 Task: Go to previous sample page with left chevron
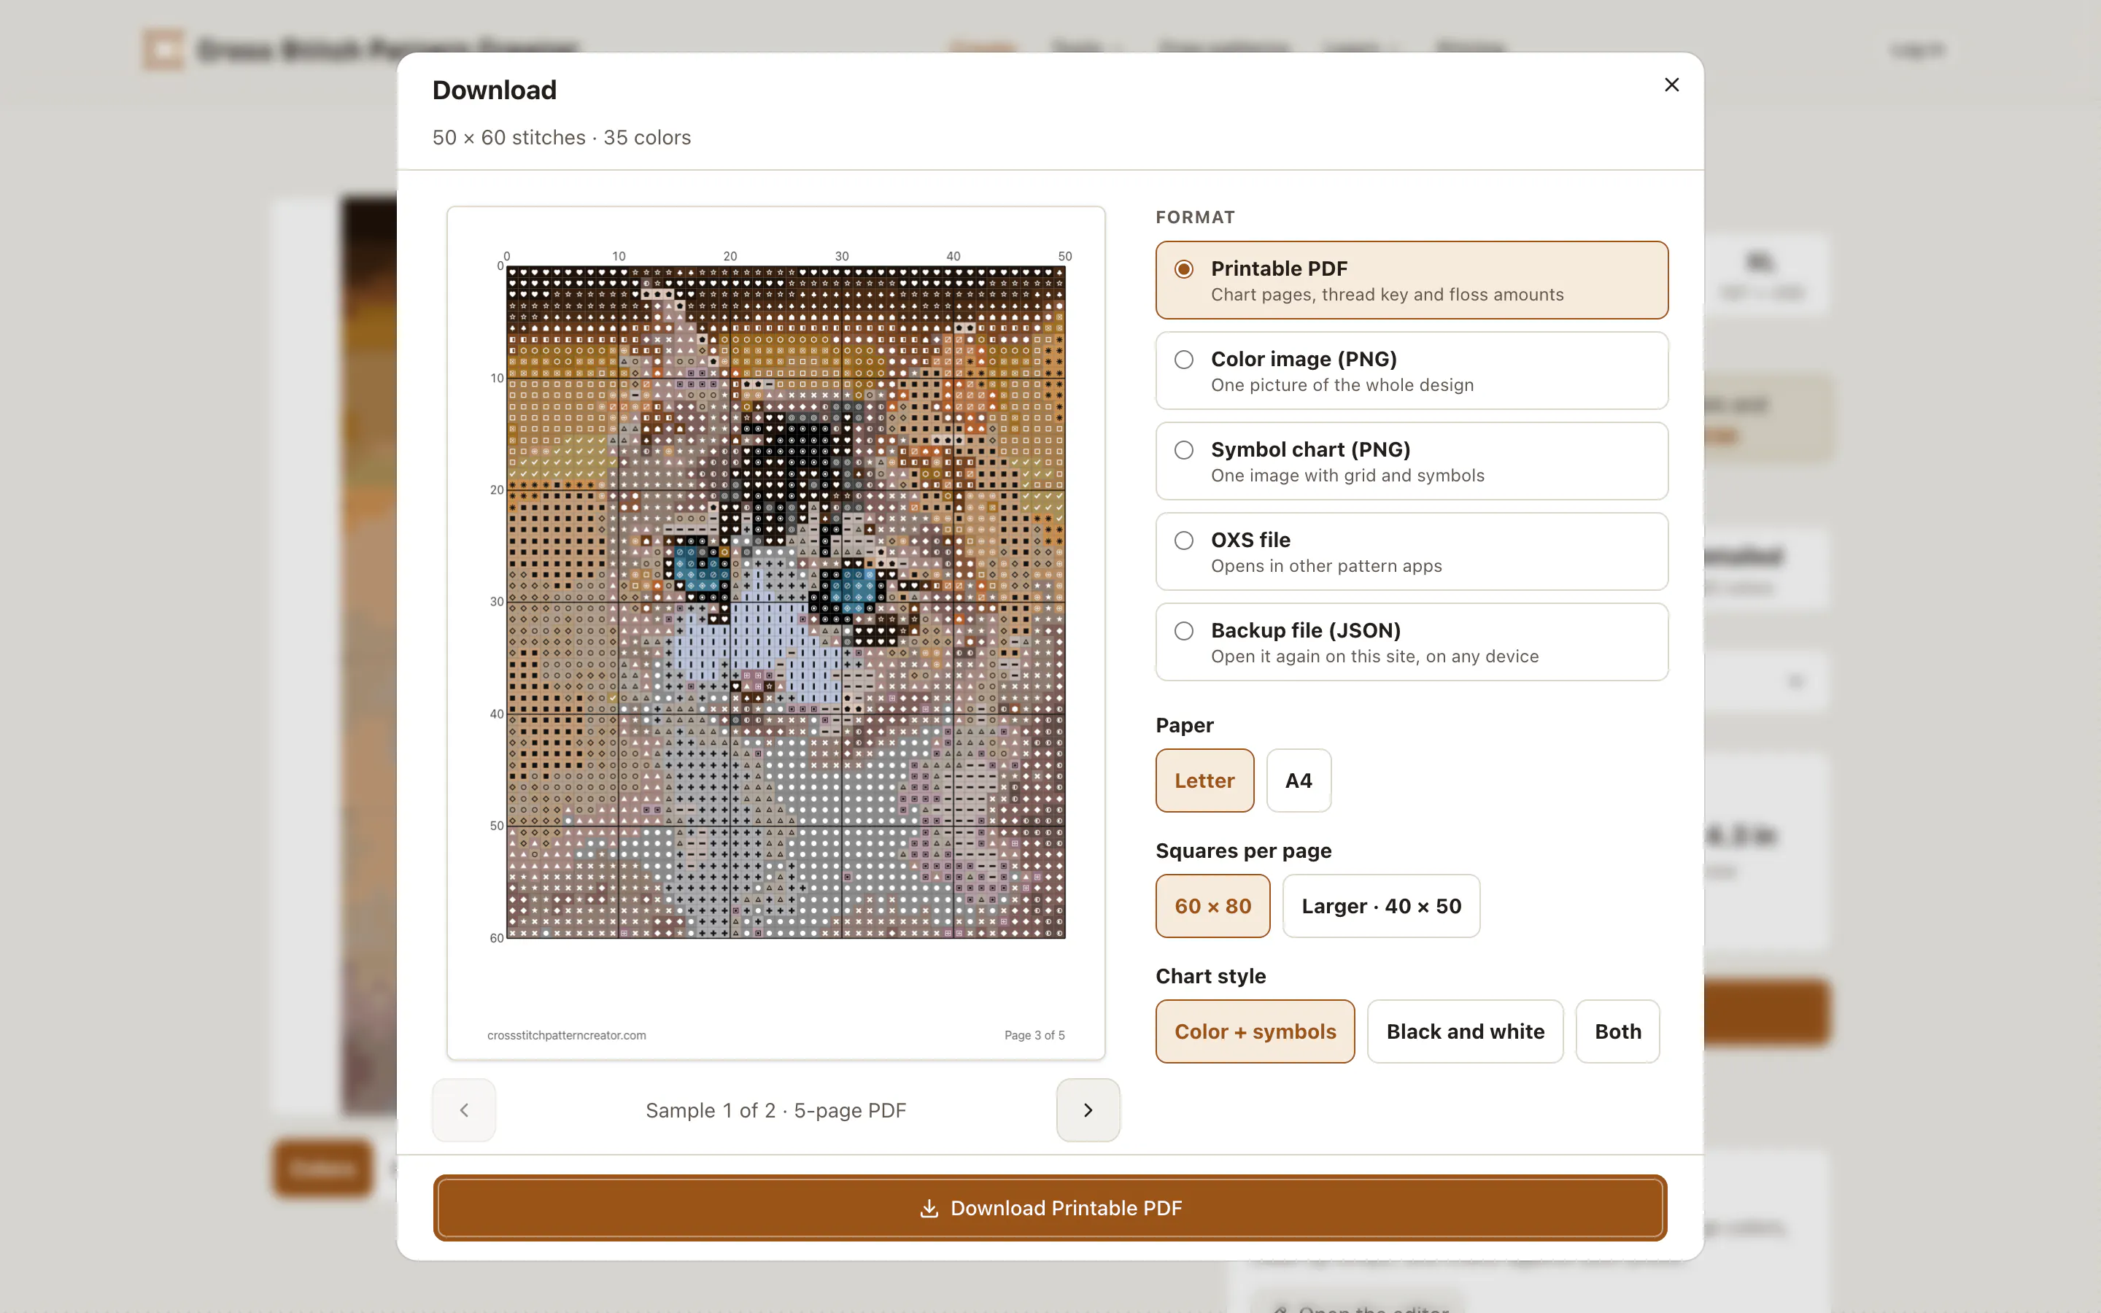tap(464, 1109)
